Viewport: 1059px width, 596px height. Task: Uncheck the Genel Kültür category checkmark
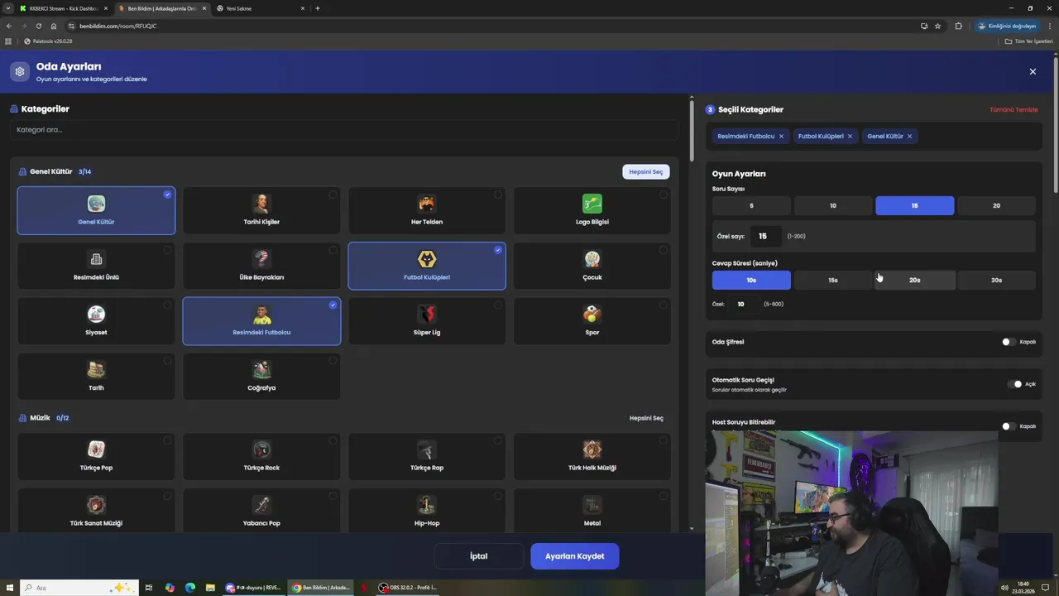click(x=167, y=195)
